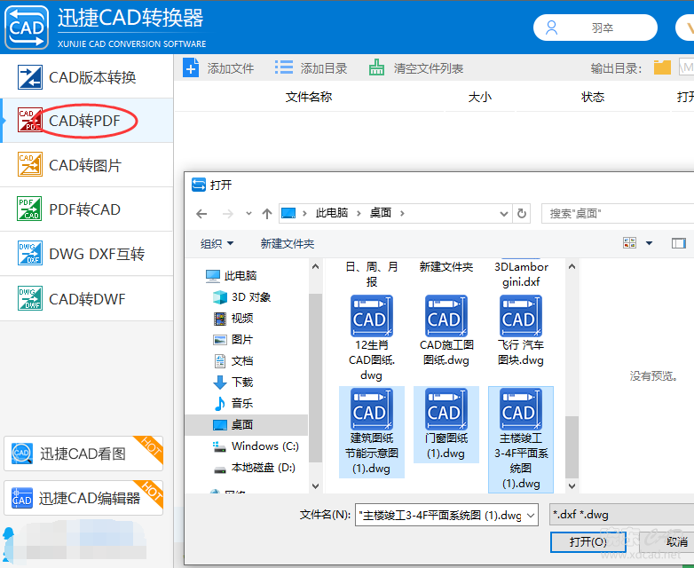
Task: Click the 添加目录 list icon
Action: [284, 68]
